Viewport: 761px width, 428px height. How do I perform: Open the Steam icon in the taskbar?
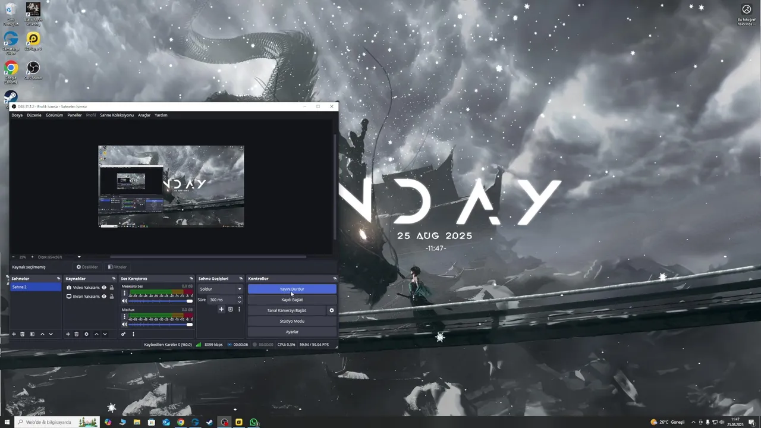(209, 422)
